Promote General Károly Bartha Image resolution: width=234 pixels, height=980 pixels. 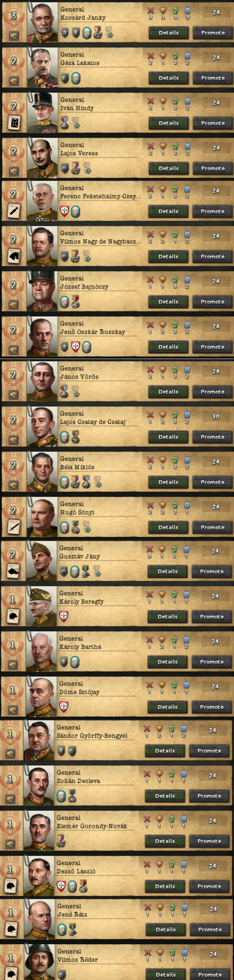pos(212,662)
